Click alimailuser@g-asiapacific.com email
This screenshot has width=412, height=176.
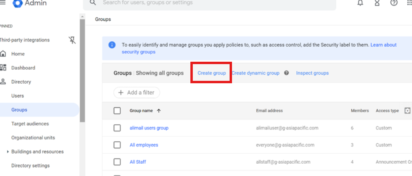pyautogui.click(x=287, y=128)
